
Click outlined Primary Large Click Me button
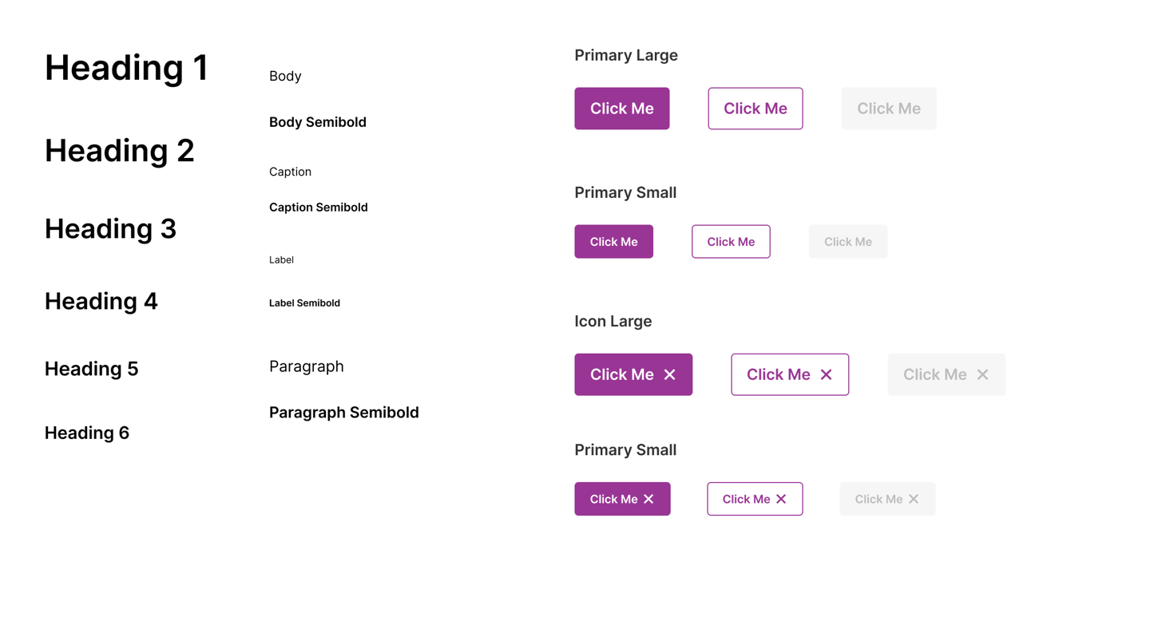[755, 109]
